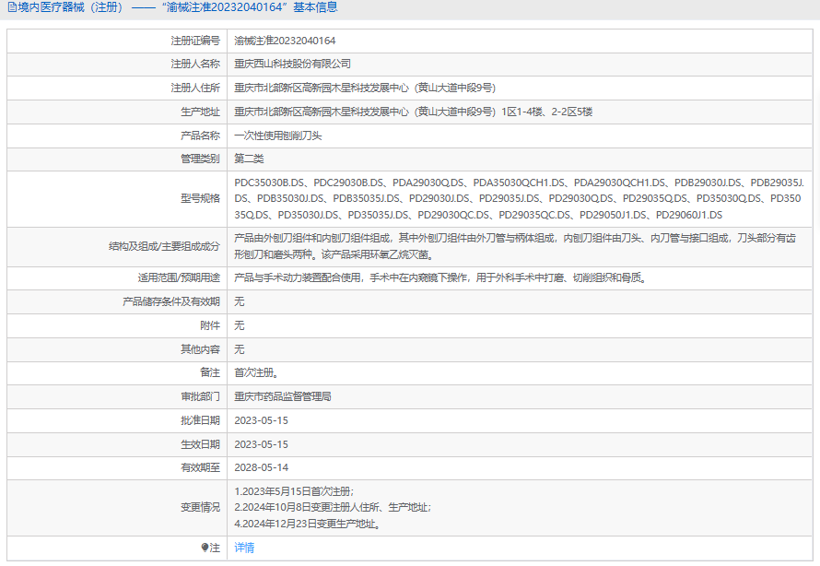Click change entry 4.2024年12月23日变更生产地址

pos(309,524)
